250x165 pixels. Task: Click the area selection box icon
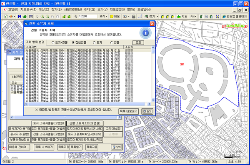[217, 16]
